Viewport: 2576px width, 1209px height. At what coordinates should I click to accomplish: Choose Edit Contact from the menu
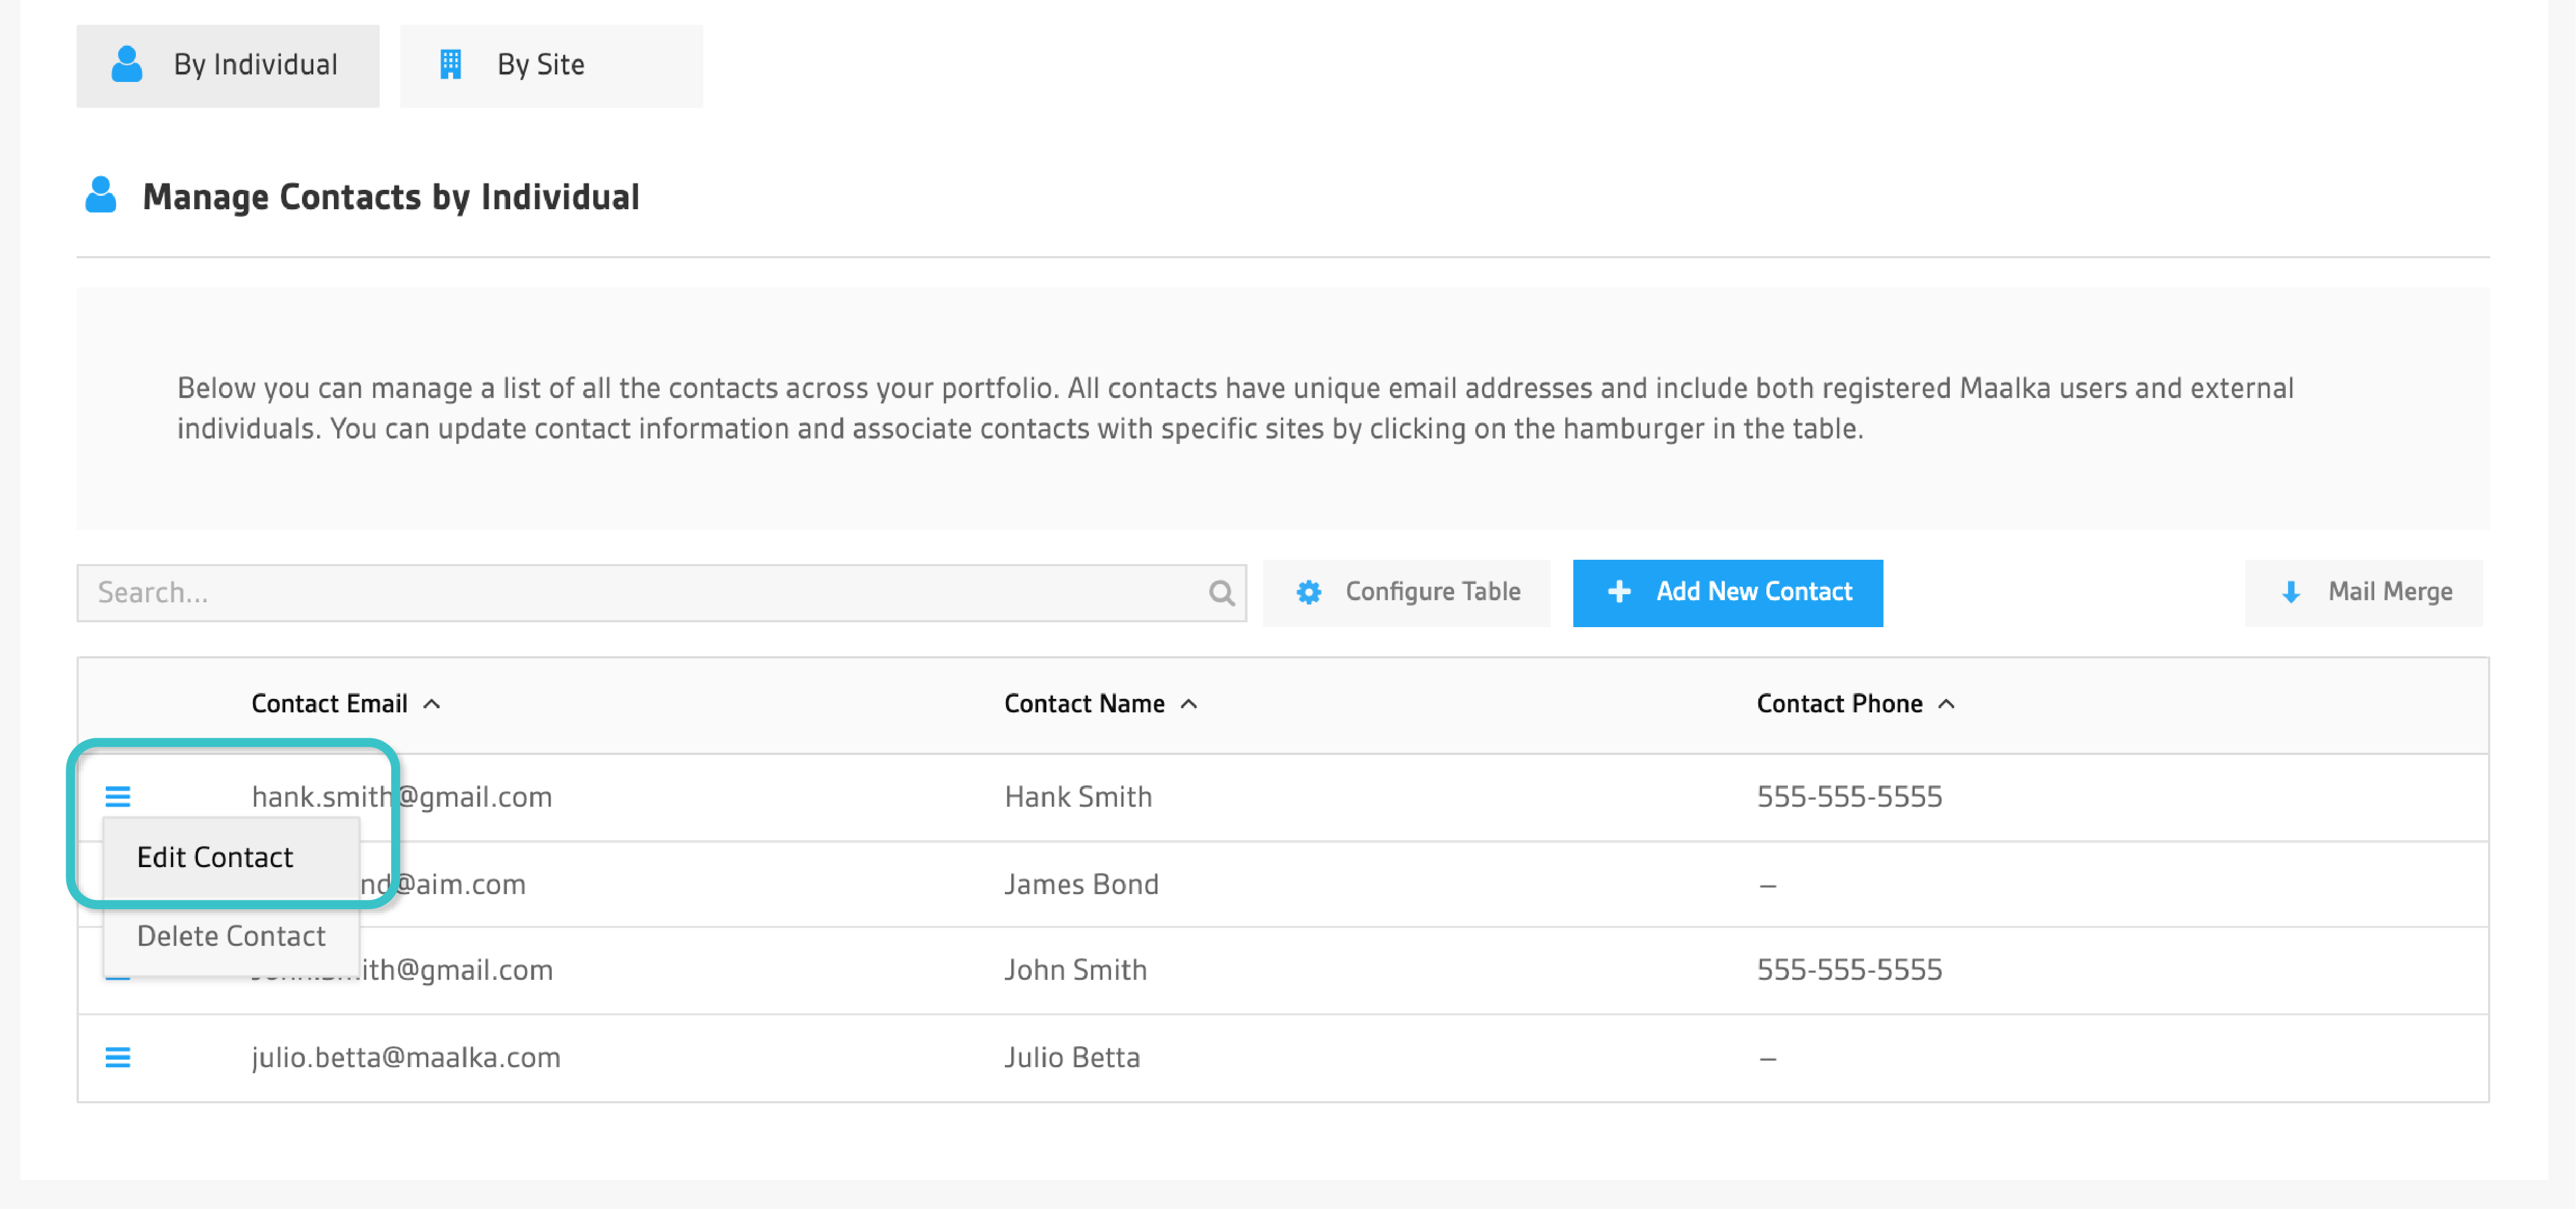[232, 858]
